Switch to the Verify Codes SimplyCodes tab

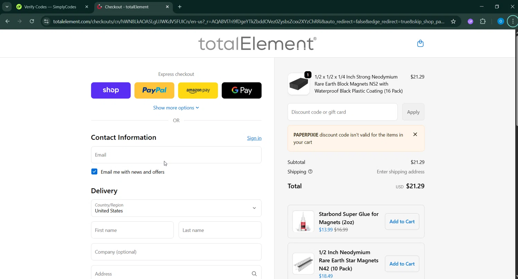50,7
